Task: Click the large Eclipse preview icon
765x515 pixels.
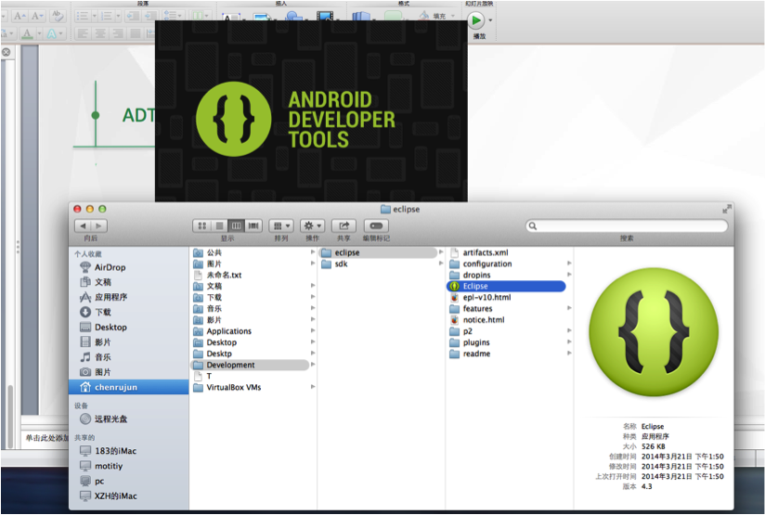Action: (654, 331)
